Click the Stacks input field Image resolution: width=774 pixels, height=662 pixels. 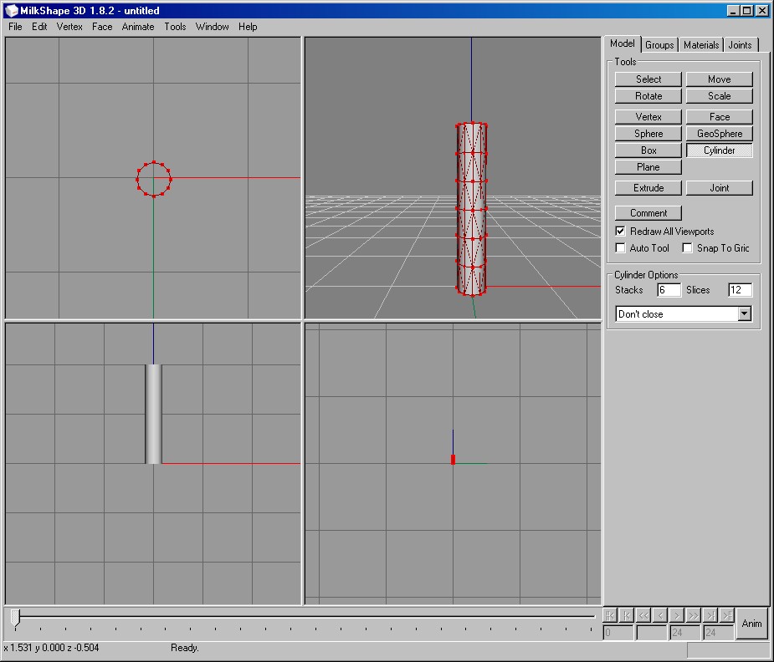(x=669, y=290)
